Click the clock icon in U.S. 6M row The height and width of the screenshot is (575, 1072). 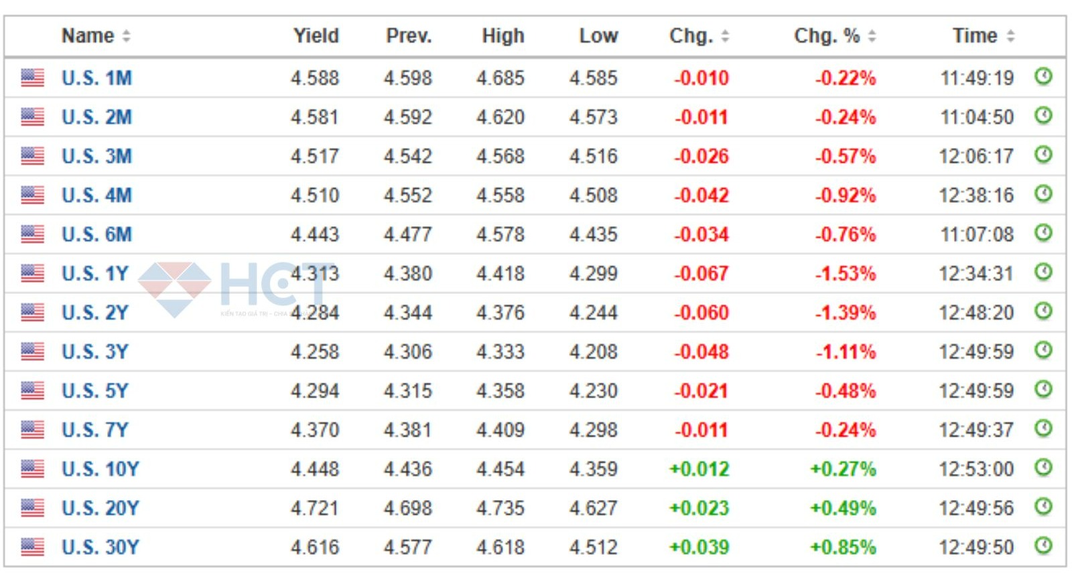click(x=1043, y=233)
